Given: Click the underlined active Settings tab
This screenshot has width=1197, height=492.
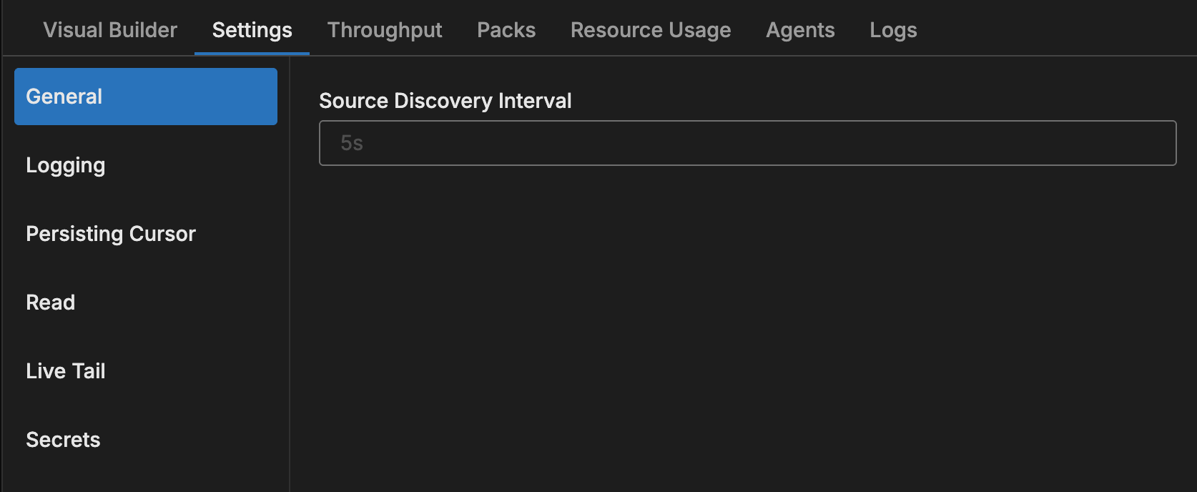Looking at the screenshot, I should pyautogui.click(x=252, y=30).
